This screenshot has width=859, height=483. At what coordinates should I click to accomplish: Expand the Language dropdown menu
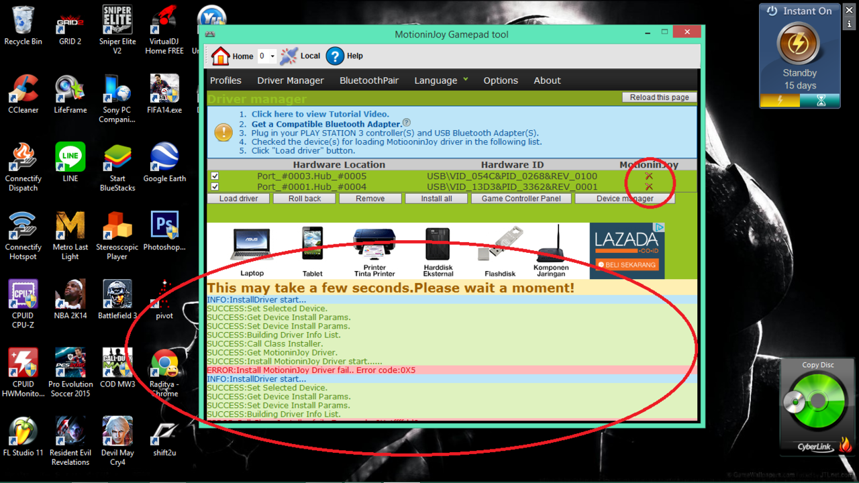tap(441, 80)
